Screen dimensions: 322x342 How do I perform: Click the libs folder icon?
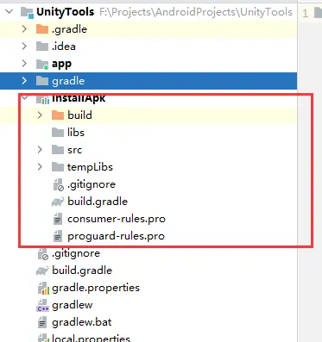[58, 133]
